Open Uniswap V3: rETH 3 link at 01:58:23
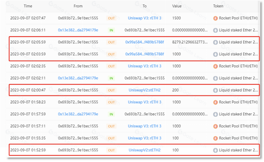The image size is (264, 162). 145,102
